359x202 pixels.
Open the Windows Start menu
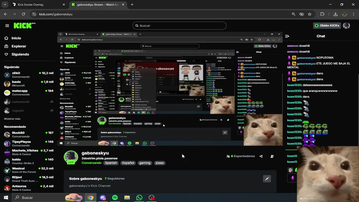click(6, 198)
